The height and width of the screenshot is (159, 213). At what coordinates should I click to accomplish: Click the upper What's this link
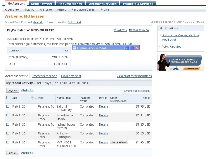(x=27, y=90)
